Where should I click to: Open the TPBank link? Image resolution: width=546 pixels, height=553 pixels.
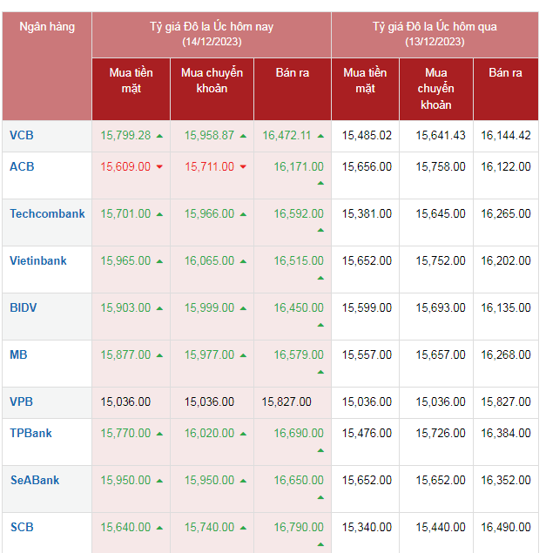click(x=30, y=433)
